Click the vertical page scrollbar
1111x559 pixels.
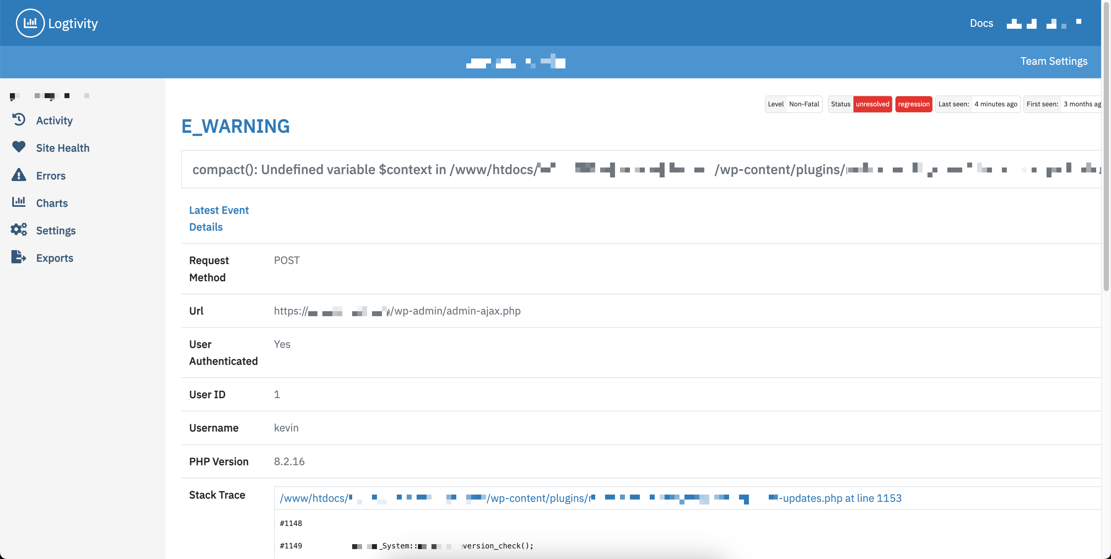point(1106,147)
